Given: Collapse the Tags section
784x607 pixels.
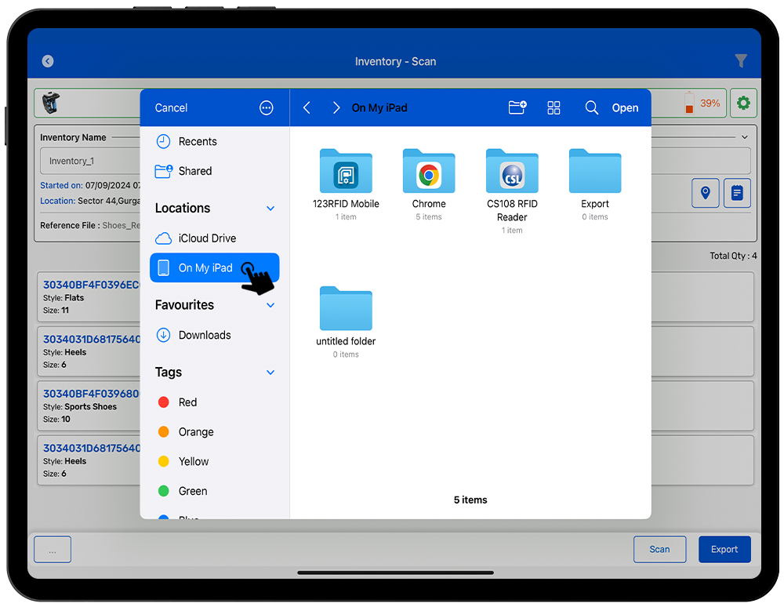Looking at the screenshot, I should 270,373.
